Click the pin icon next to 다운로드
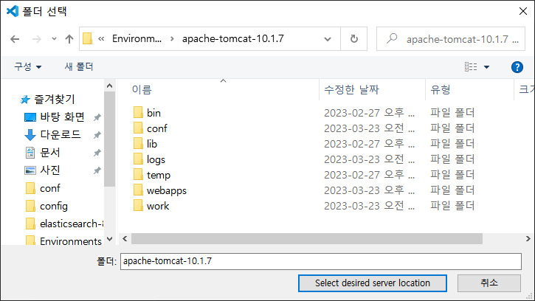Viewport: 535px width, 301px height. point(97,135)
